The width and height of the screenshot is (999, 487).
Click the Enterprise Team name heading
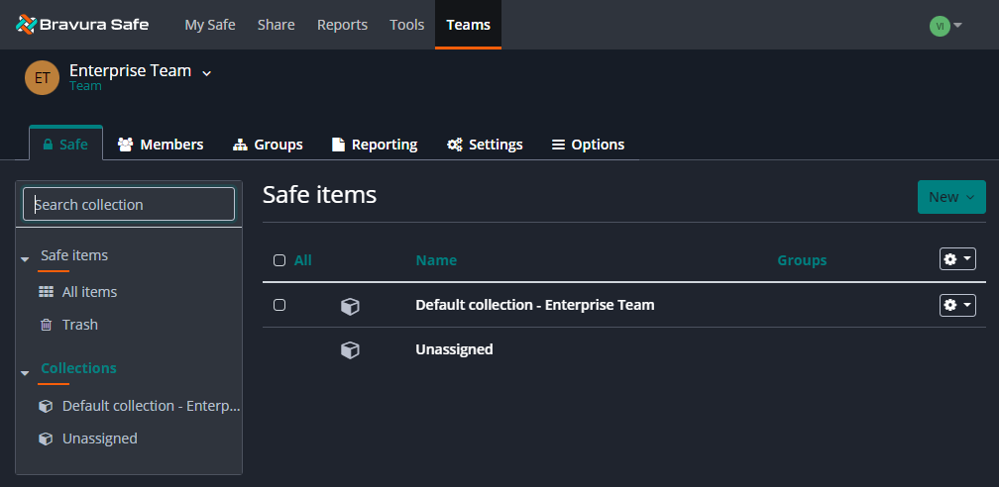coord(131,70)
